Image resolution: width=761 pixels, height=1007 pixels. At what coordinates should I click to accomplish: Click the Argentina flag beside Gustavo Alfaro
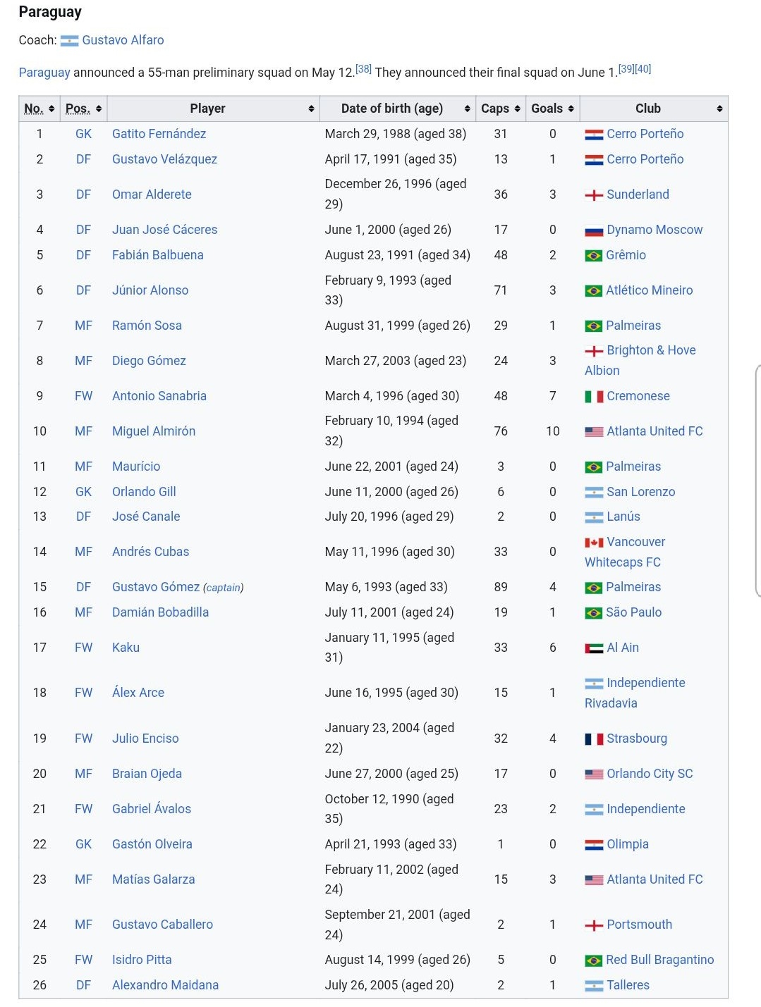[69, 41]
